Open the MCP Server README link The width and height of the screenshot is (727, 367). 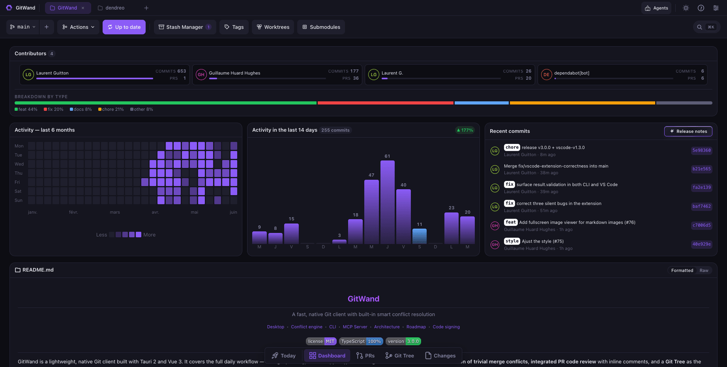tap(355, 327)
